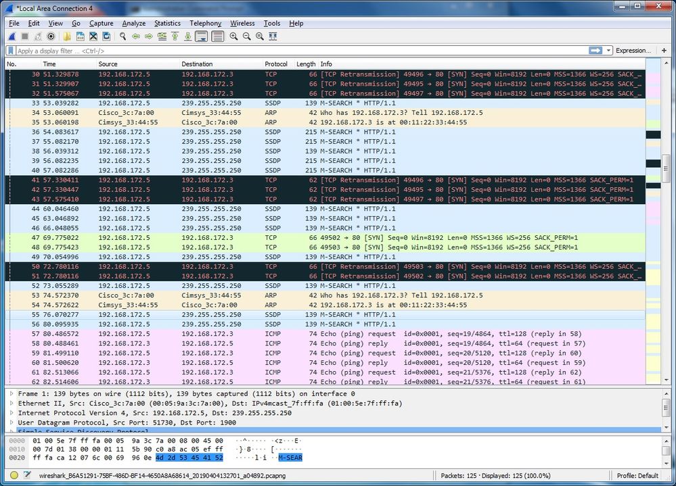Image resolution: width=676 pixels, height=486 pixels.
Task: Zoom out the packet list text
Action: 246,37
